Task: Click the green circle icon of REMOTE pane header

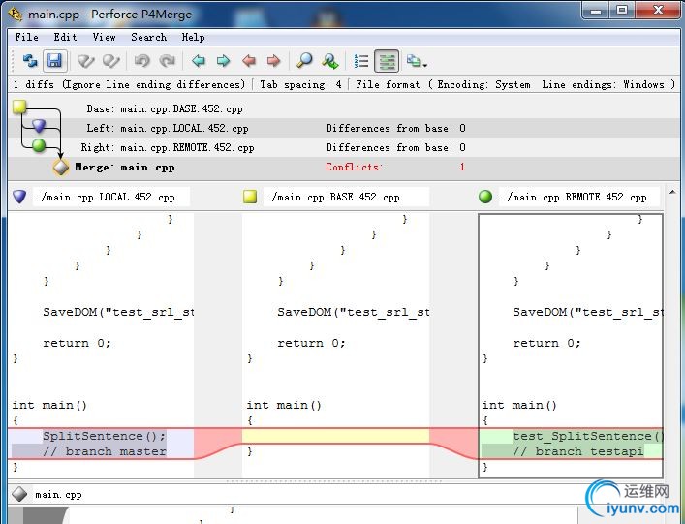Action: (485, 197)
